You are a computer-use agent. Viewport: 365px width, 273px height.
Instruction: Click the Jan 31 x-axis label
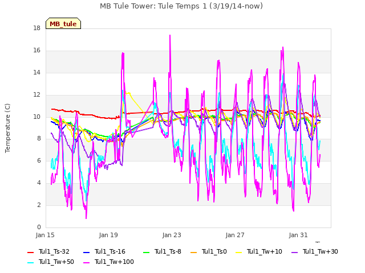(x=298, y=235)
